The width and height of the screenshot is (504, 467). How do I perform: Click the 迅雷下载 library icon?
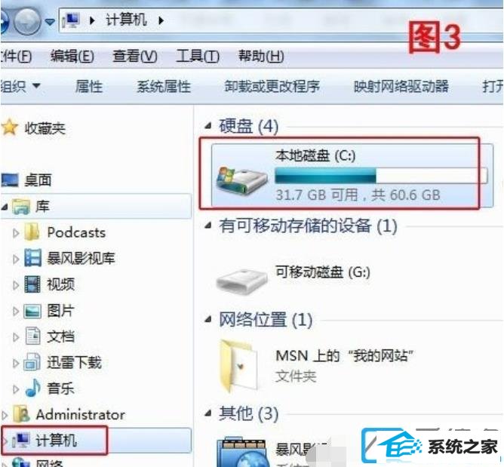[32, 362]
